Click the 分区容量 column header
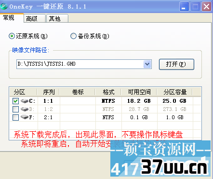The image size is (213, 179). [175, 92]
